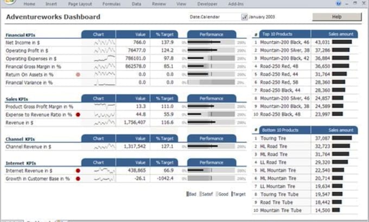
Task: Open the Excel help icon in title bar
Action: click(x=339, y=3)
